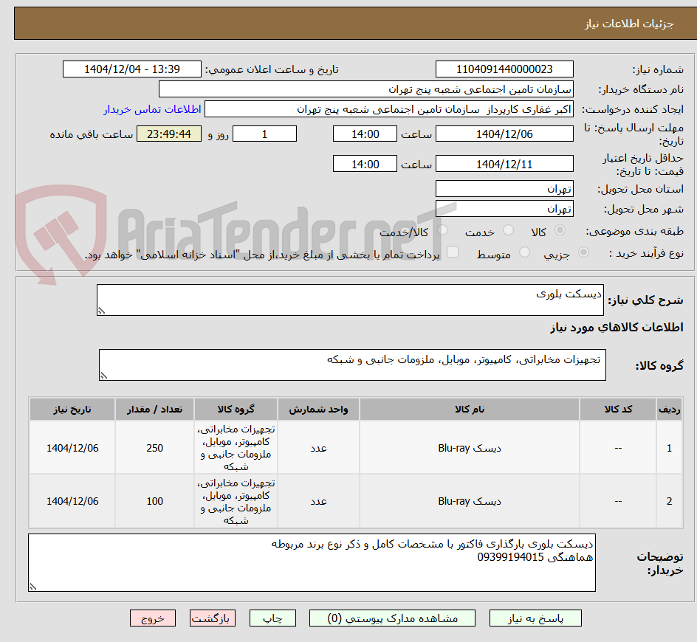Click the نام کالا column header
The width and height of the screenshot is (697, 642).
click(x=470, y=410)
